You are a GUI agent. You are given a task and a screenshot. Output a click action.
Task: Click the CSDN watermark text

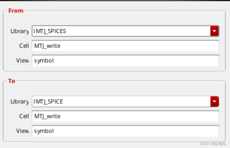205,143
